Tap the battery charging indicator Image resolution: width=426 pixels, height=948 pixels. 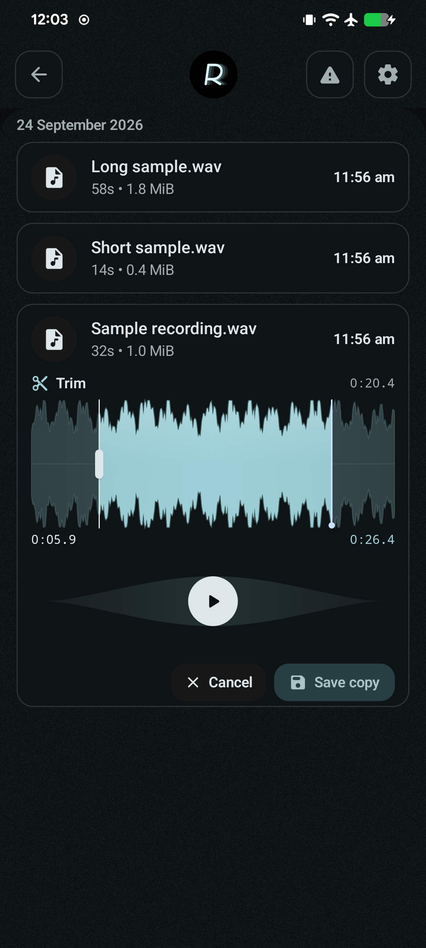(380, 20)
